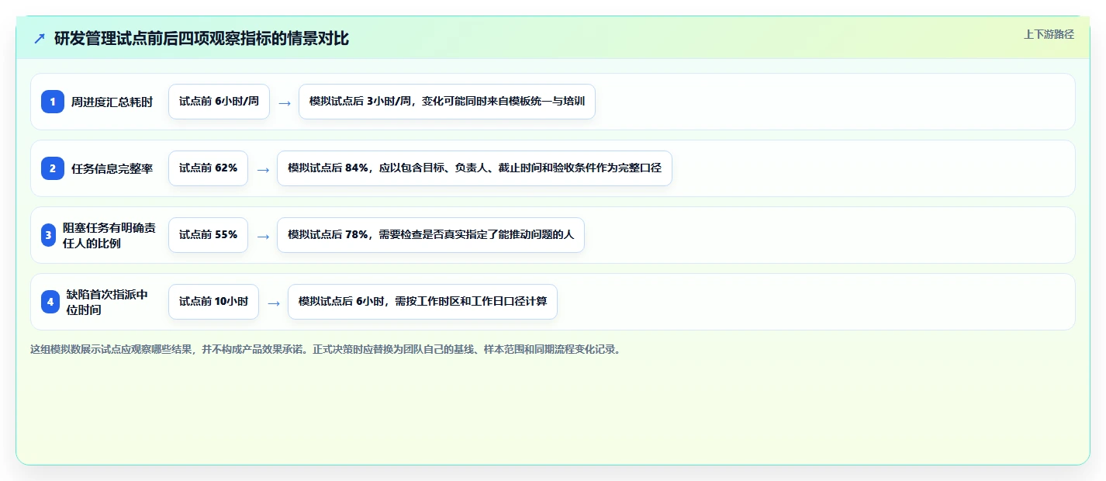Click the 模拟试点后 6小时 result box

423,302
